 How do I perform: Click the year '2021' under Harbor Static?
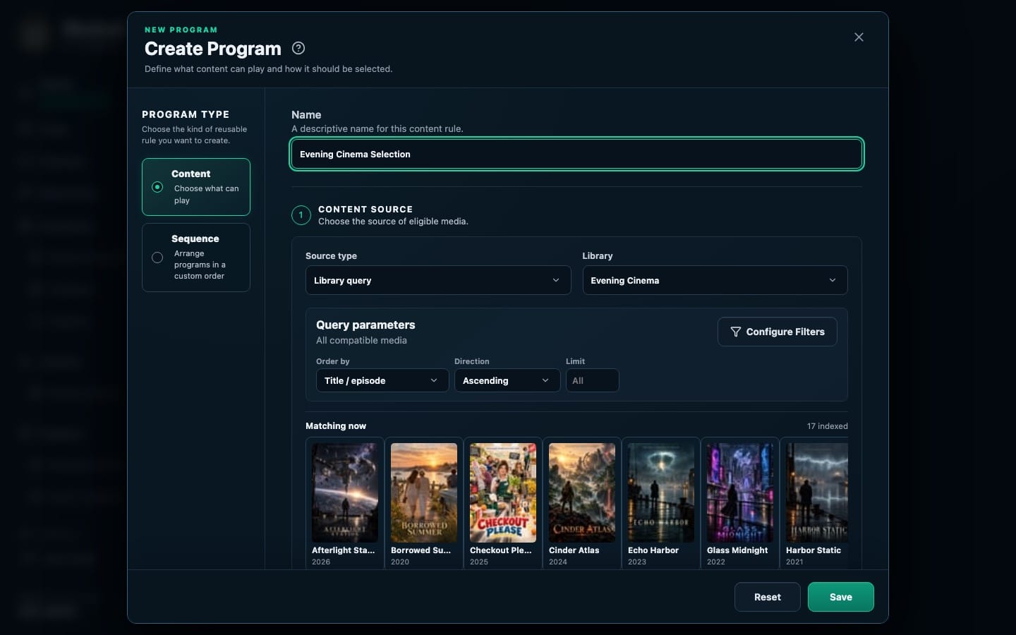(x=794, y=562)
